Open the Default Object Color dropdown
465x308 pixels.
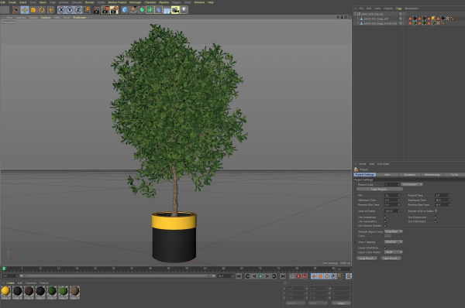click(394, 231)
